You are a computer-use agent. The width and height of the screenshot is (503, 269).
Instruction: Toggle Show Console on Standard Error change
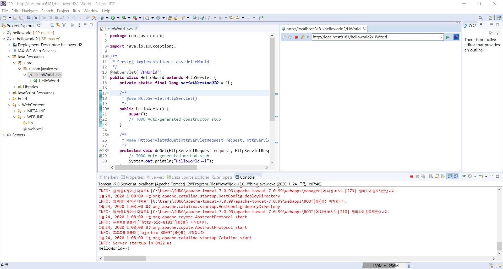pyautogui.click(x=456, y=177)
